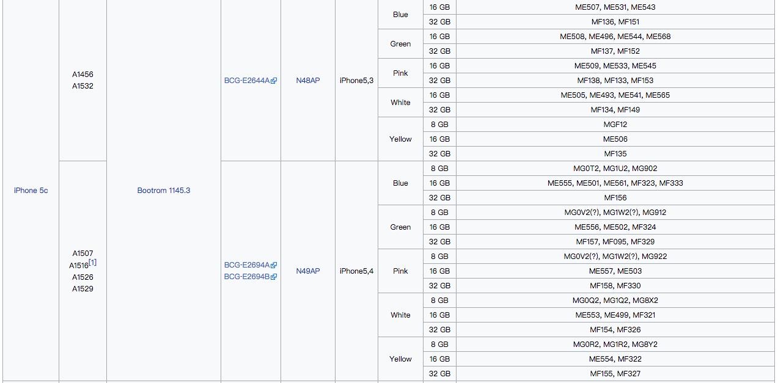The height and width of the screenshot is (383, 778).
Task: Click the external link icon beside BCG-E2694B
Action: pyautogui.click(x=274, y=277)
